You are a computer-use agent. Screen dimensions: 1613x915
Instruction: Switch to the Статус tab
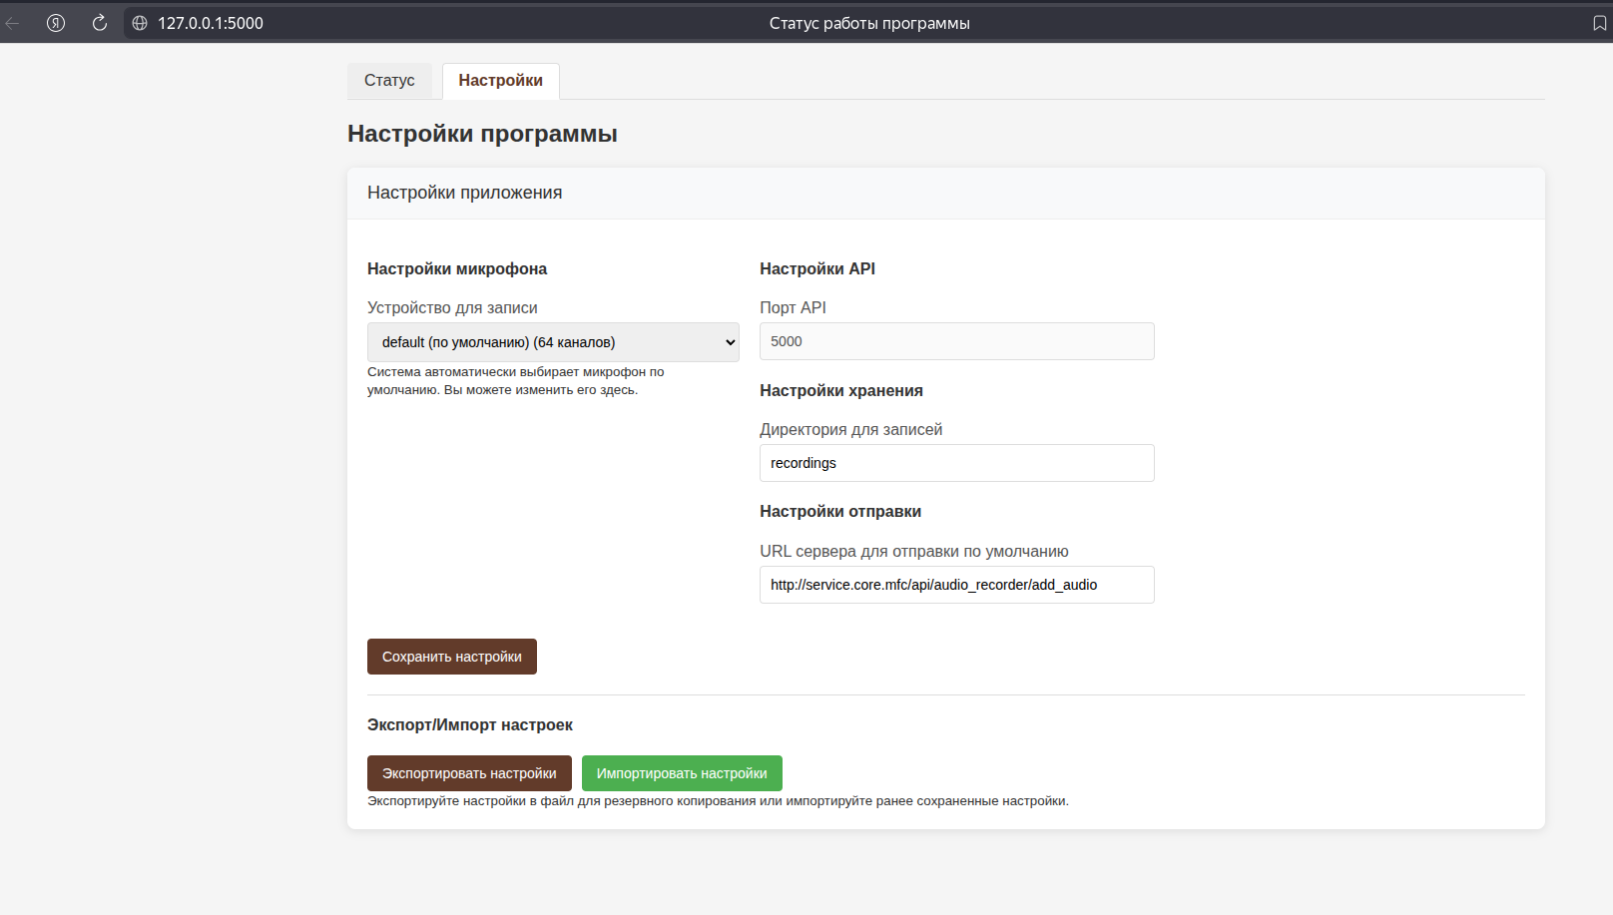(389, 81)
